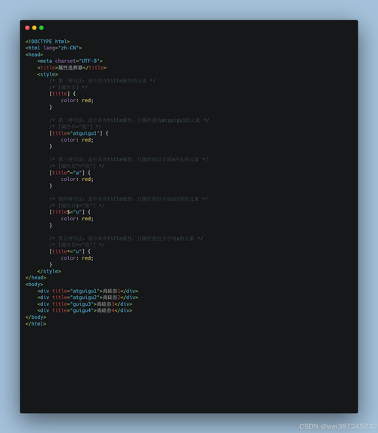Click the yellow minimize dot
Screen dimensions: 378x433
click(x=34, y=27)
